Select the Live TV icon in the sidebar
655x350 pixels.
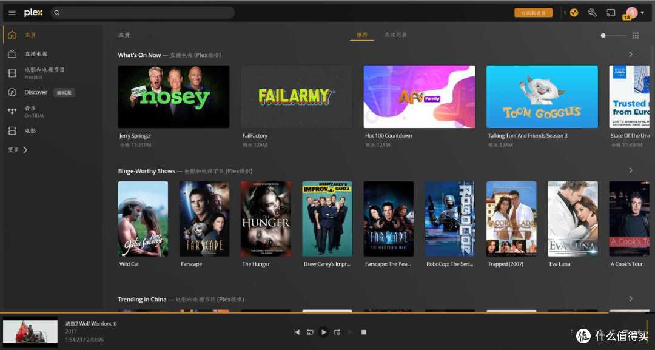click(12, 54)
